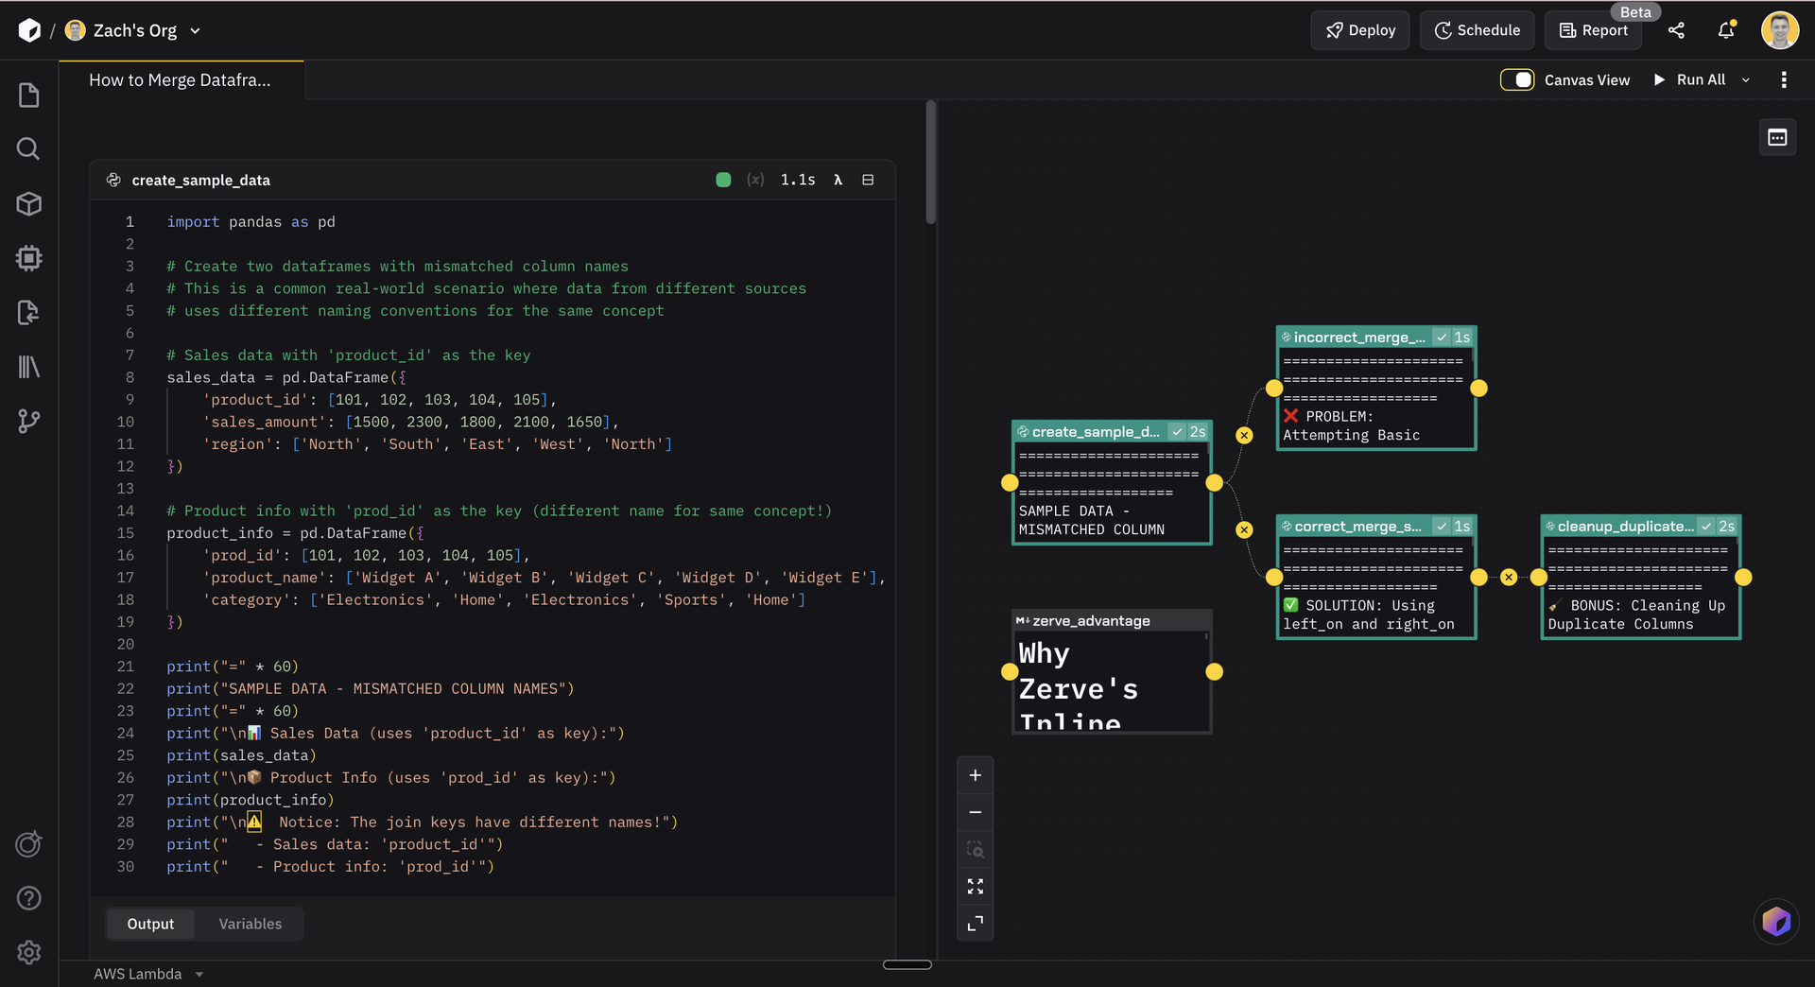Click the vertical scrollbar of the code panel
The height and width of the screenshot is (987, 1815).
(x=931, y=163)
